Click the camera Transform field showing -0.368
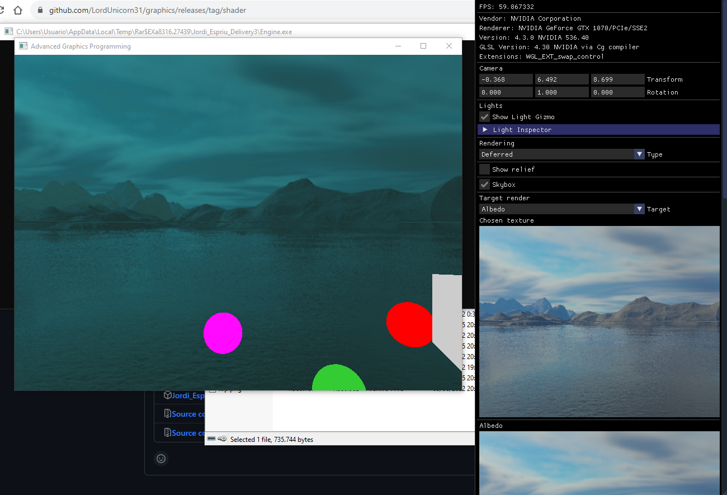 pos(506,79)
